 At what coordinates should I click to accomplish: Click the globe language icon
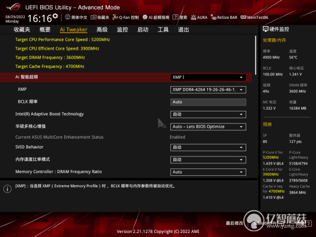pyautogui.click(x=67, y=17)
